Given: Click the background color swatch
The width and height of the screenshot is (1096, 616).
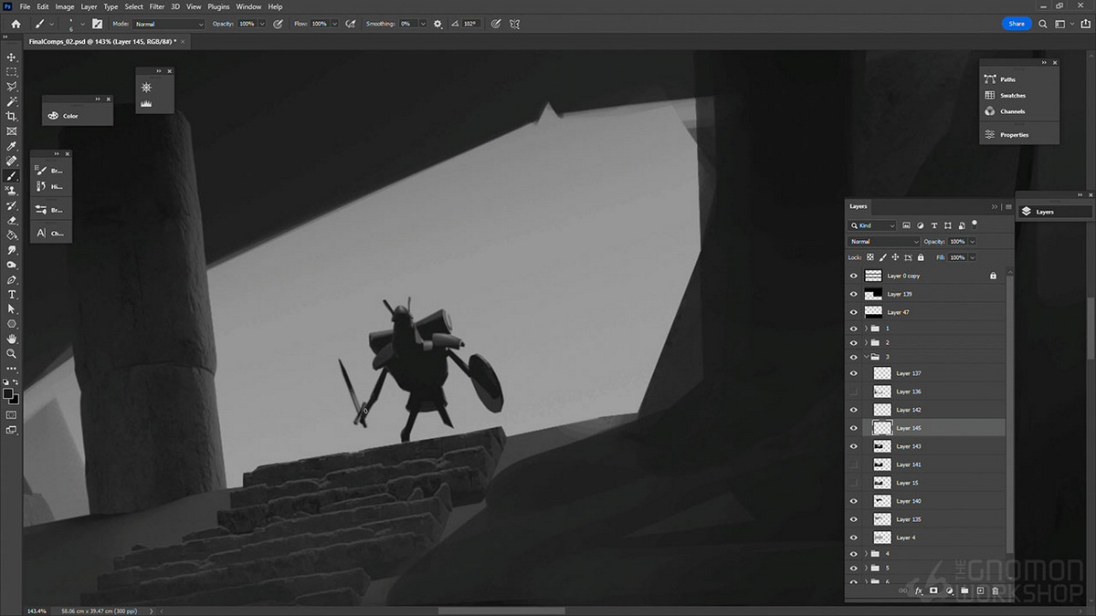Looking at the screenshot, I should [15, 400].
